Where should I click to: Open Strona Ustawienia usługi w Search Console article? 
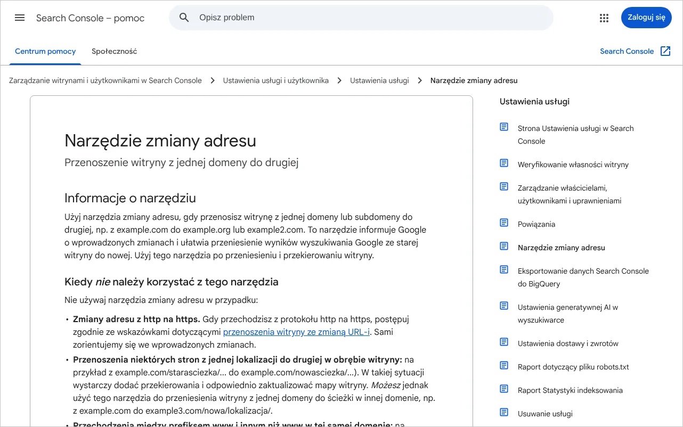576,135
